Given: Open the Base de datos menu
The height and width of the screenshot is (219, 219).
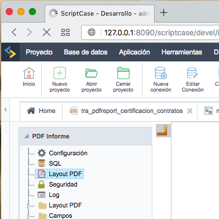Looking at the screenshot, I should pos(86,52).
